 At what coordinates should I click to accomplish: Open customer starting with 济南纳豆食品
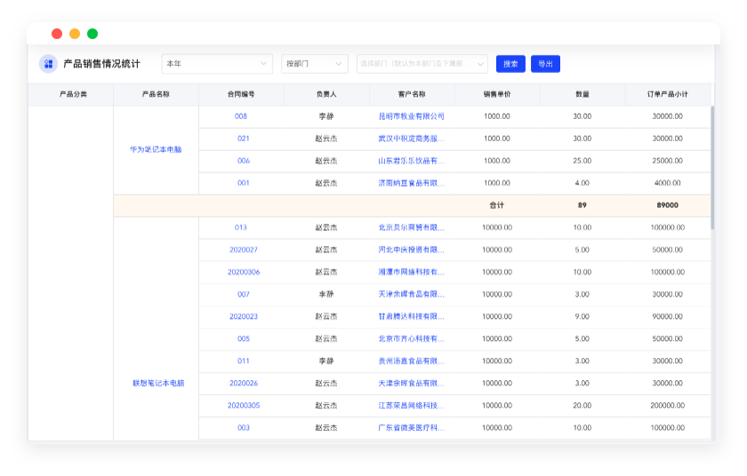click(x=411, y=183)
